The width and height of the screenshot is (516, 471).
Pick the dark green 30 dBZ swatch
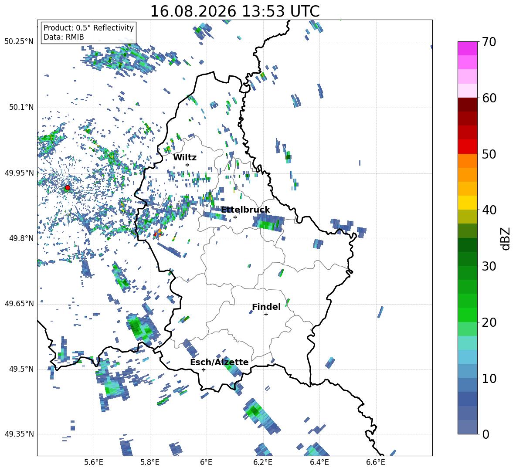click(x=467, y=259)
